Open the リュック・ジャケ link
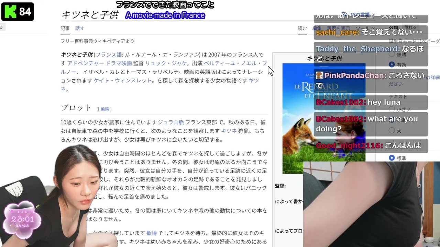 tap(166, 63)
